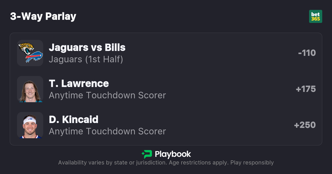The width and height of the screenshot is (332, 174).
Task: Click the Jaguars (1st Half) bet label
Action: click(86, 59)
